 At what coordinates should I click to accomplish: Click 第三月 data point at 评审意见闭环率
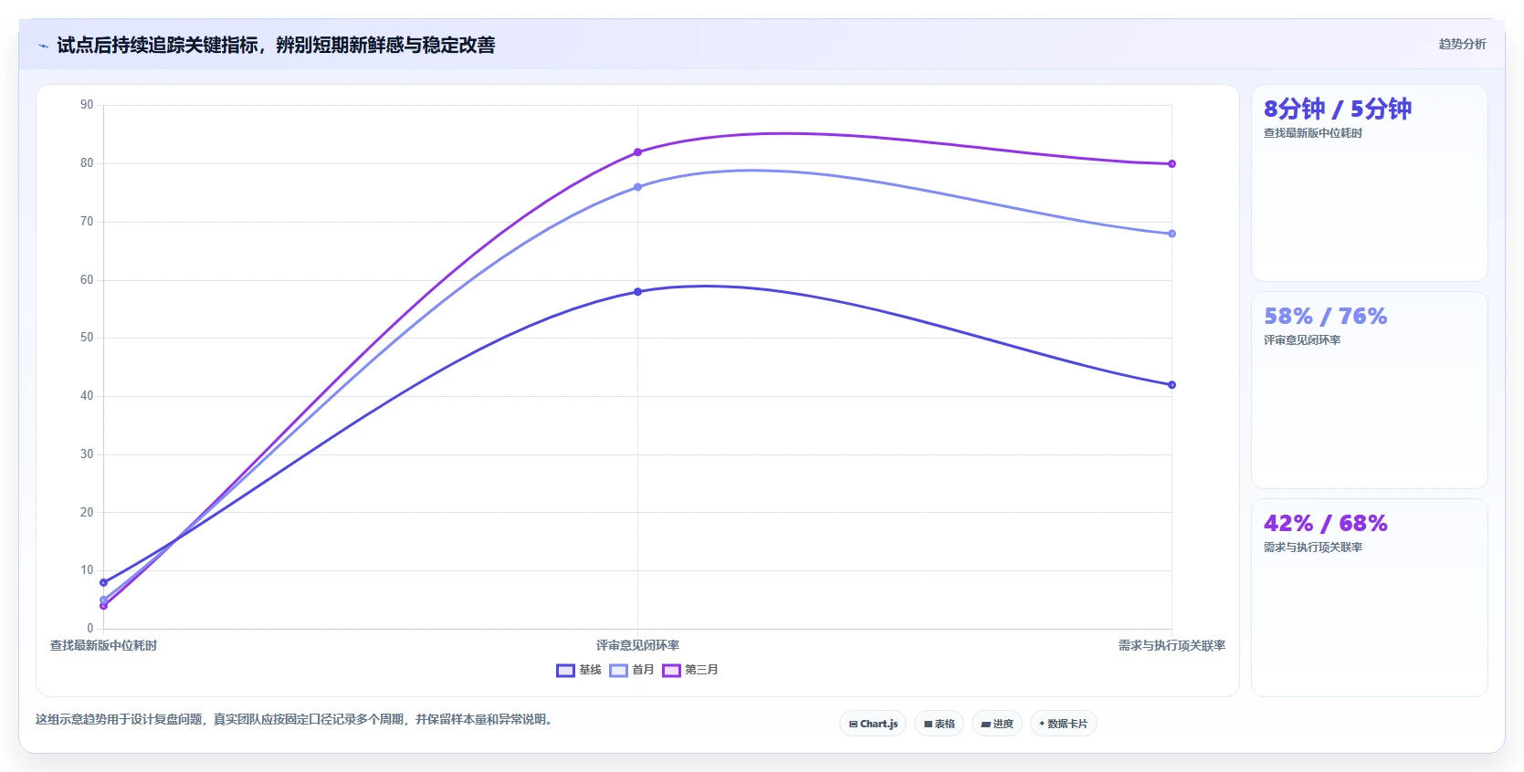click(x=637, y=152)
